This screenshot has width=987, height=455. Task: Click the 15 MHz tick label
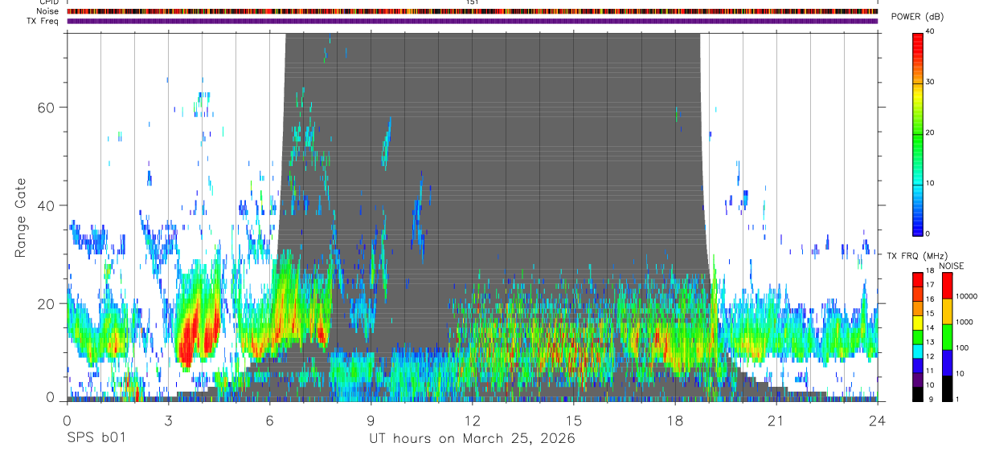tap(931, 314)
